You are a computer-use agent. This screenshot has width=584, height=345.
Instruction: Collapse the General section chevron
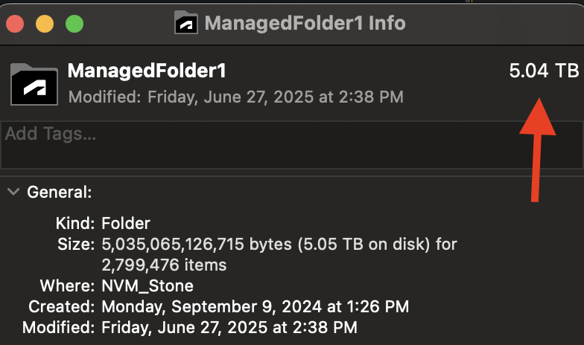point(13,192)
